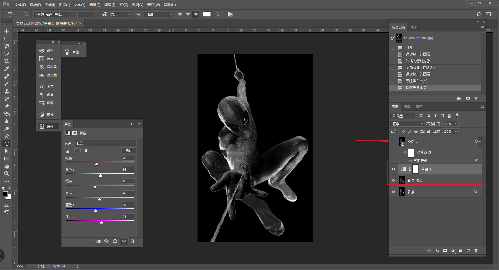This screenshot has width=499, height=270.
Task: Clip adjustment to layer below
Action: (98, 241)
